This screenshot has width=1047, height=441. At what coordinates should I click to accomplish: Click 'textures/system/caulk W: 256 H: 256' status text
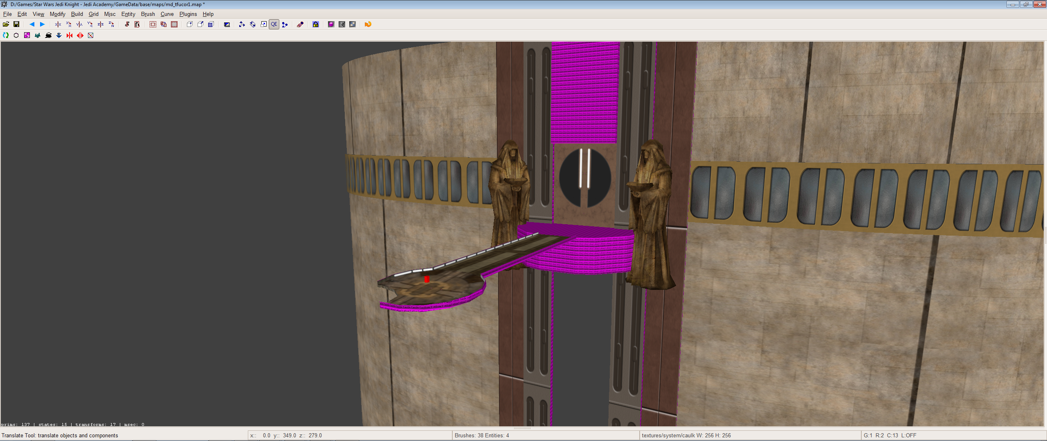pos(686,436)
